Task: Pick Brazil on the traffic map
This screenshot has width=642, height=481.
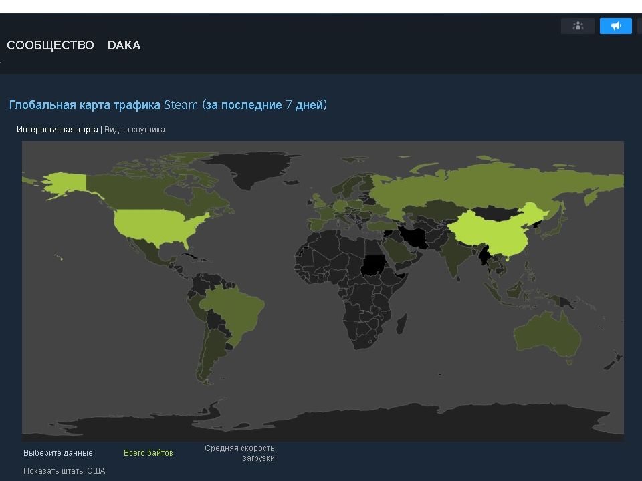Action: click(x=234, y=313)
